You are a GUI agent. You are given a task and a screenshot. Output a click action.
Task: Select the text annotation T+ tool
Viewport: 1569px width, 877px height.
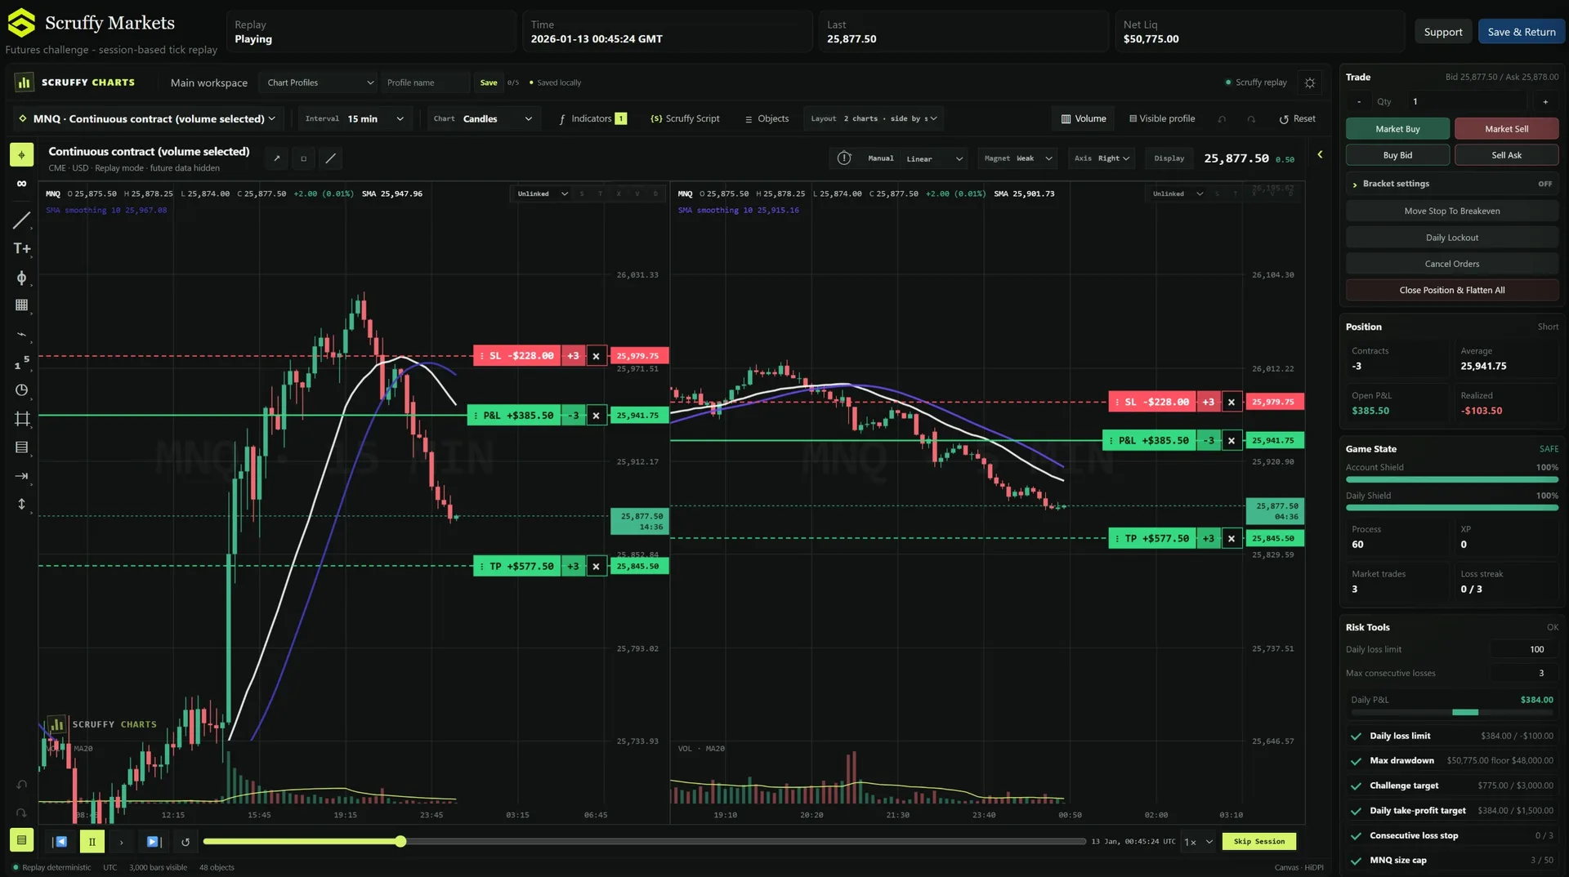[21, 249]
